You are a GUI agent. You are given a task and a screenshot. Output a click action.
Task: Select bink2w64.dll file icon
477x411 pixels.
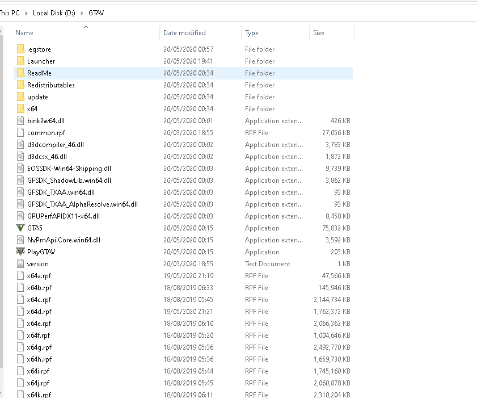click(x=20, y=121)
